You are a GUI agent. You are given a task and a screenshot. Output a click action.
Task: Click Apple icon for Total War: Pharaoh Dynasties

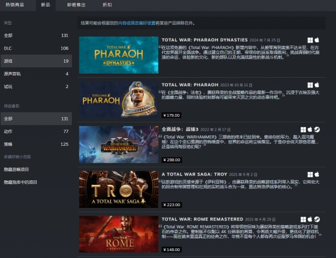pyautogui.click(x=316, y=40)
